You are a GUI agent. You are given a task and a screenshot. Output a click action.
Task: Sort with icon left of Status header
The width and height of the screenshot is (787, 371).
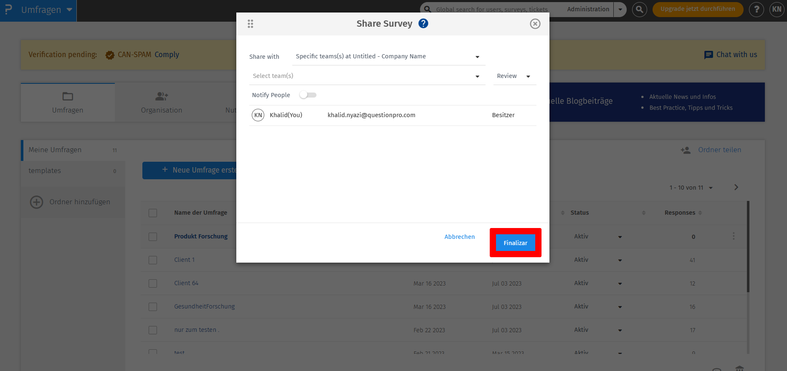[563, 213]
